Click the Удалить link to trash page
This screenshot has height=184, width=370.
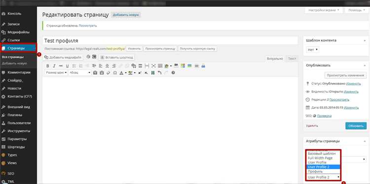point(312,126)
